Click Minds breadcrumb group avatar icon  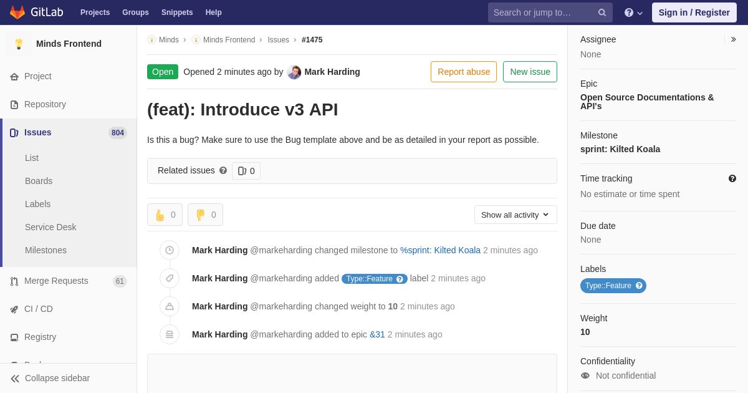click(x=151, y=40)
